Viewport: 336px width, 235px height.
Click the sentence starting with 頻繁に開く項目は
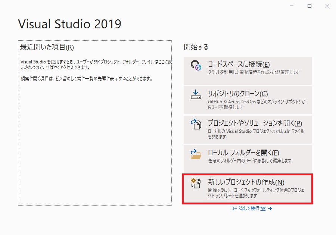87,79
